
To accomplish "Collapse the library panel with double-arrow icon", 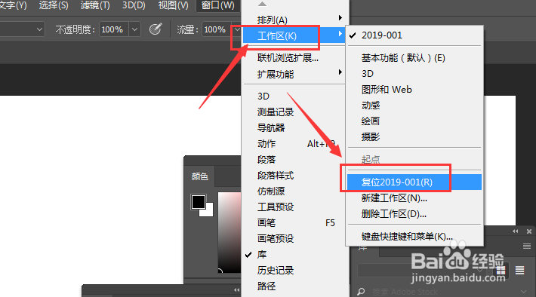I will coord(516,231).
